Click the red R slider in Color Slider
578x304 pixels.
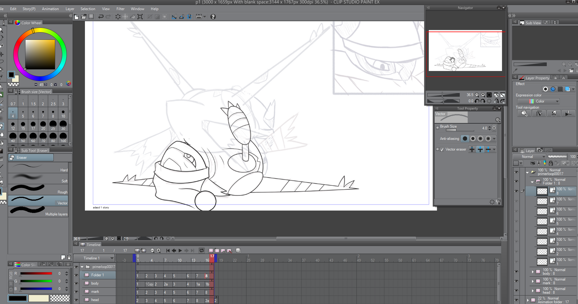point(36,273)
